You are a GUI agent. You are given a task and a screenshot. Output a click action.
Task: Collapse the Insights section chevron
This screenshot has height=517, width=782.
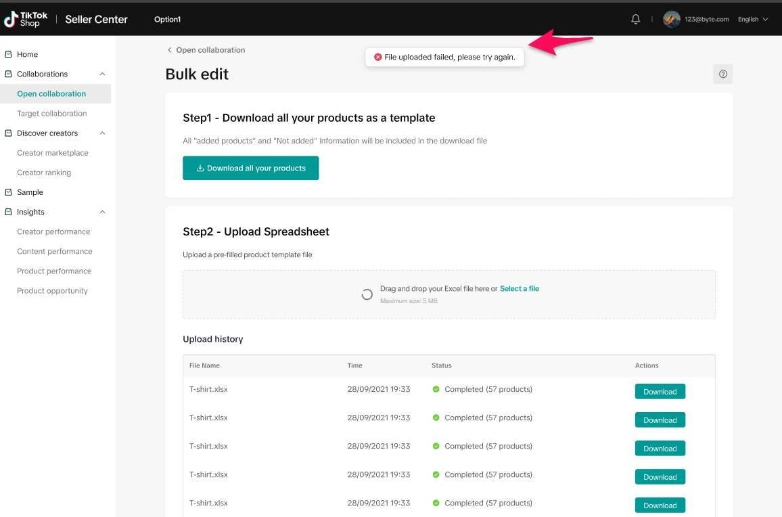pos(102,212)
